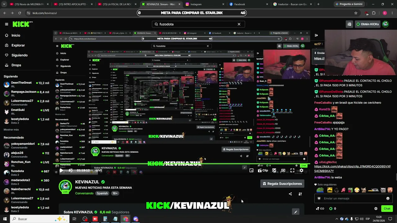Viewport: 397px width, 223px height.
Task: Collapse the chat panel with the arrow icon
Action: [x=316, y=35]
